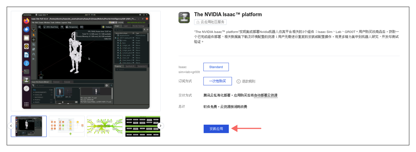Select the Standard specification option

(216, 67)
